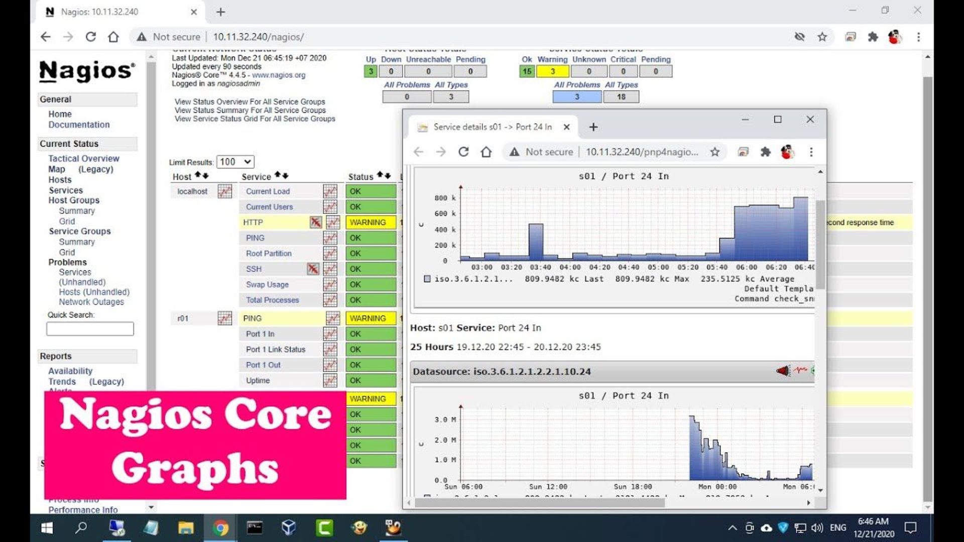Open the terminal app from the taskbar
Image resolution: width=964 pixels, height=542 pixels.
[x=255, y=527]
